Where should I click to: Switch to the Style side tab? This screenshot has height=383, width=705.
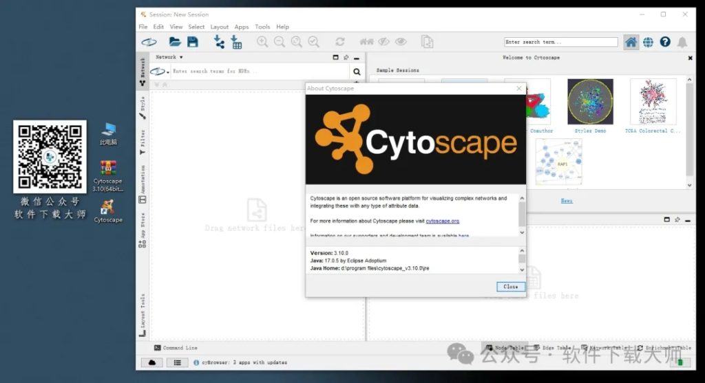click(143, 108)
